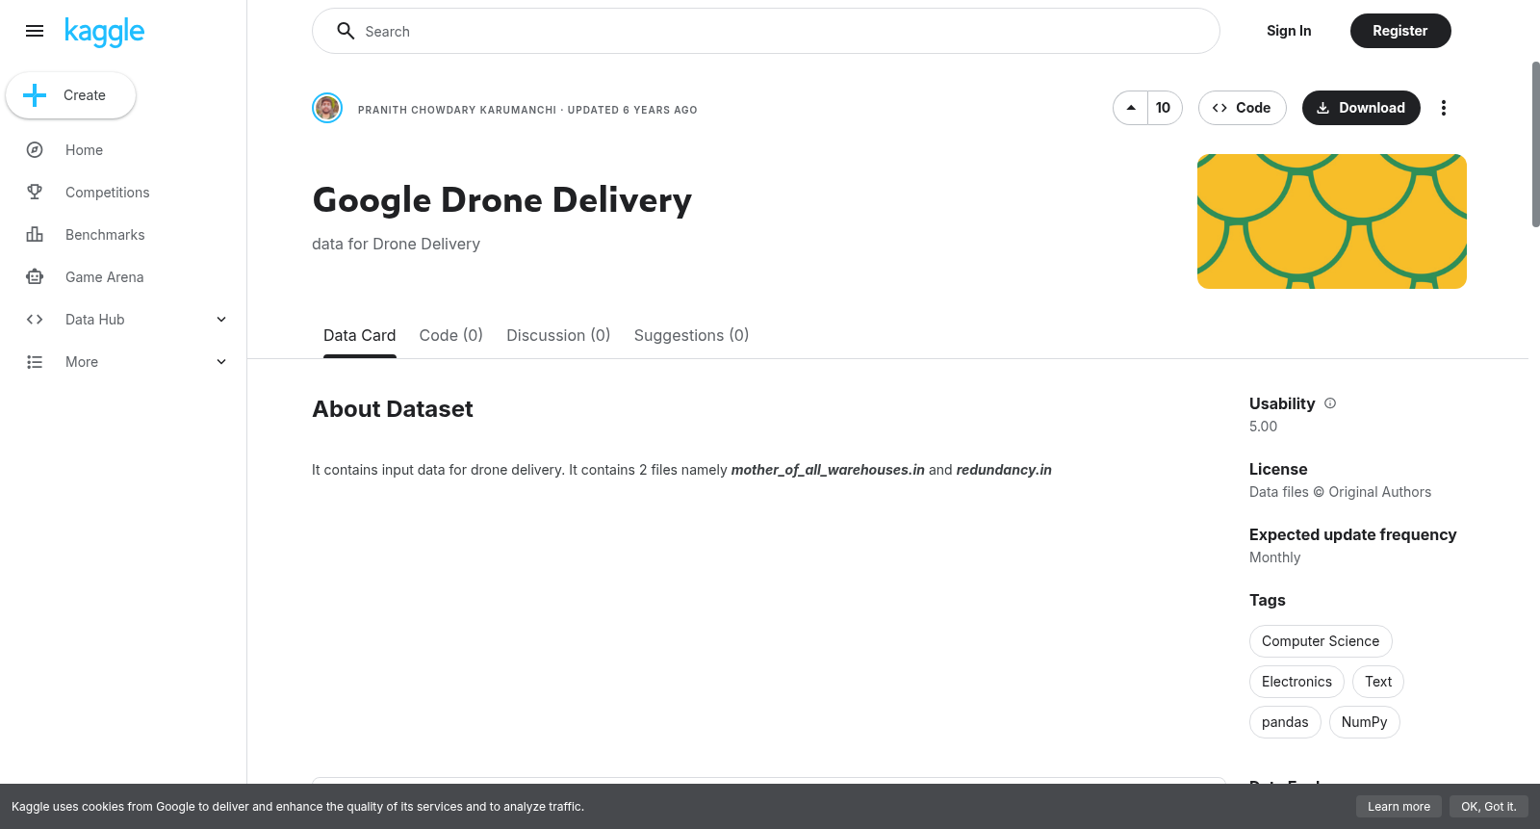The width and height of the screenshot is (1540, 829).
Task: Click the page vertical scrollbar
Action: pyautogui.click(x=1535, y=144)
